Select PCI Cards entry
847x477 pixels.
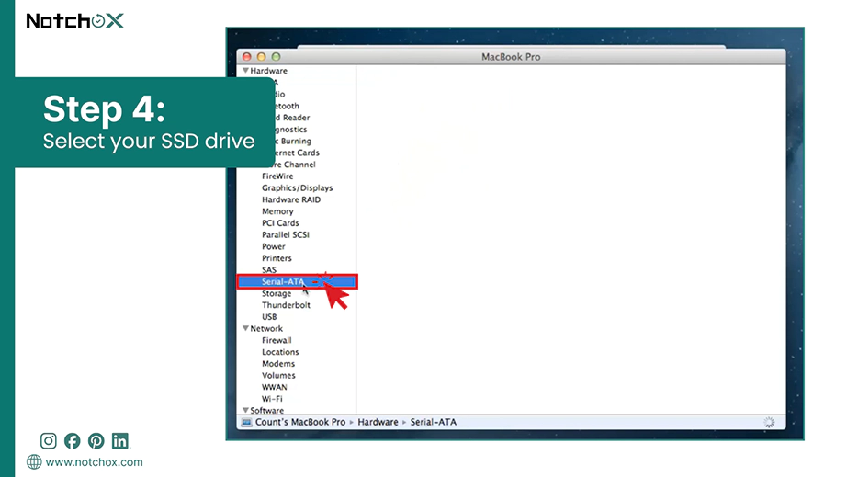point(280,223)
